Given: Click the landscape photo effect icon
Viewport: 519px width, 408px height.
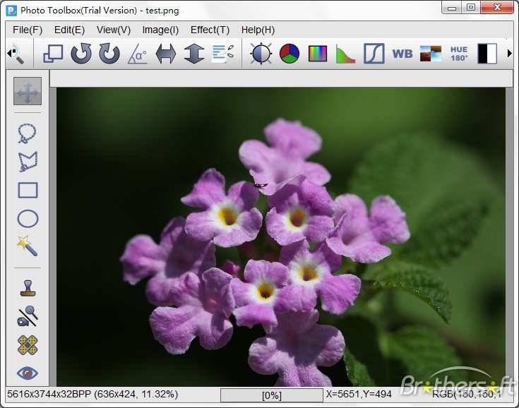Looking at the screenshot, I should click(x=431, y=54).
